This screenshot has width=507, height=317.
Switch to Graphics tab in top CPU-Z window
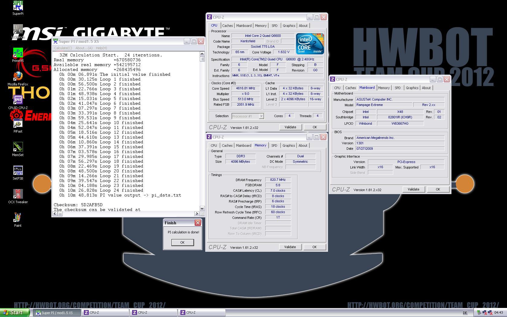(x=289, y=26)
